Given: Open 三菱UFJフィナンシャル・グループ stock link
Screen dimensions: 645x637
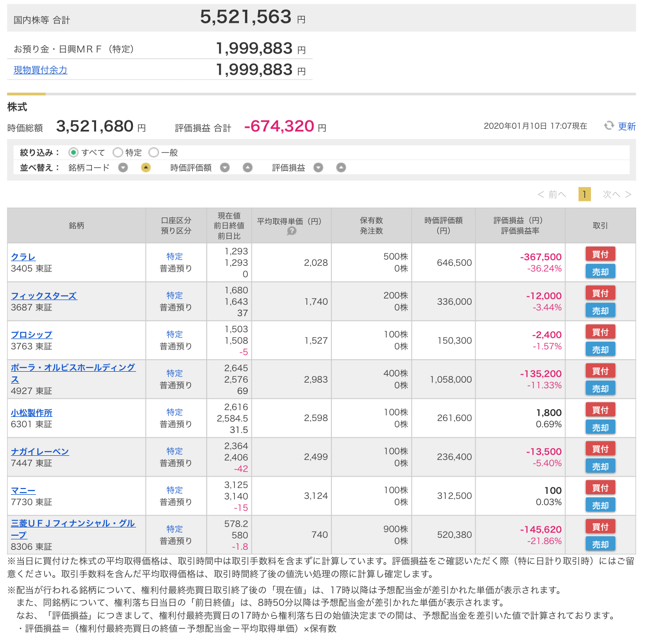Looking at the screenshot, I should pyautogui.click(x=73, y=529).
